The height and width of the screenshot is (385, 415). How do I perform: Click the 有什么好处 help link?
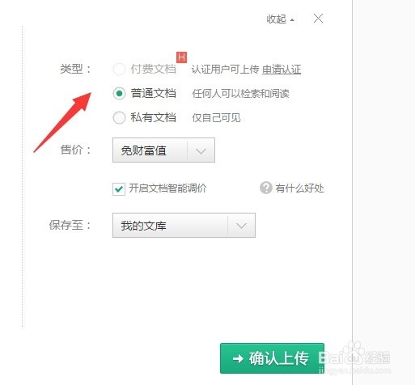click(299, 188)
